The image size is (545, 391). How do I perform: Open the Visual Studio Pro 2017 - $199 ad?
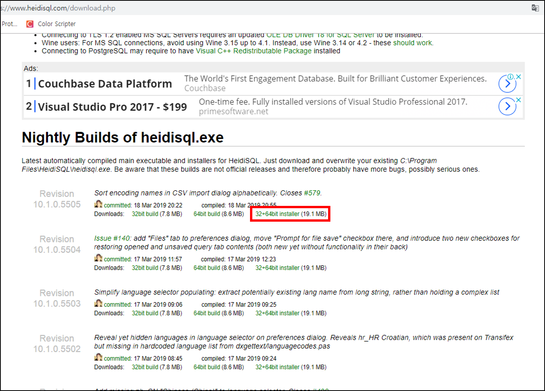(112, 107)
